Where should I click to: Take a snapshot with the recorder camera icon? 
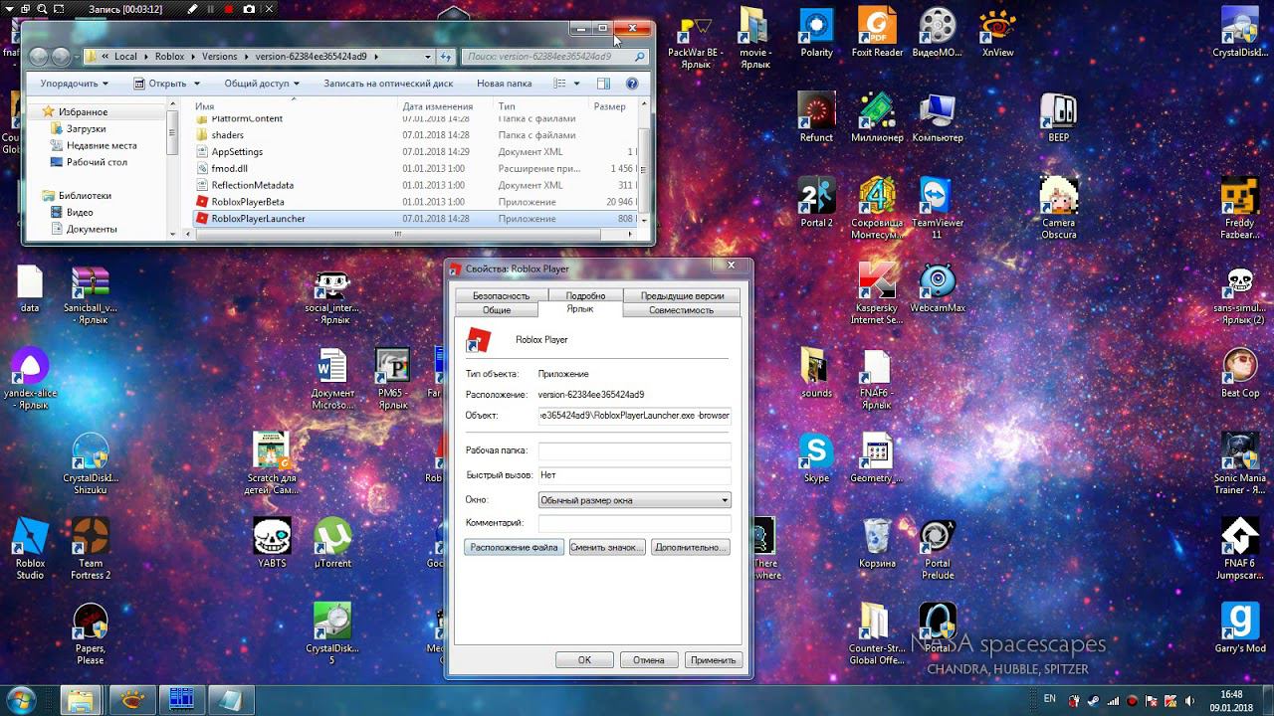(x=249, y=9)
